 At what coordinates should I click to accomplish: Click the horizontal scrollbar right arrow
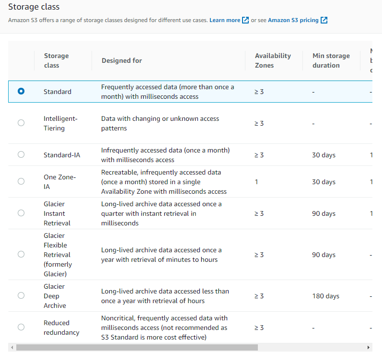(x=369, y=347)
